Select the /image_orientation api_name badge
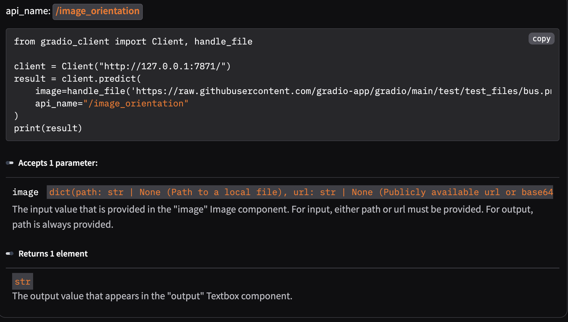This screenshot has width=568, height=322. click(98, 11)
